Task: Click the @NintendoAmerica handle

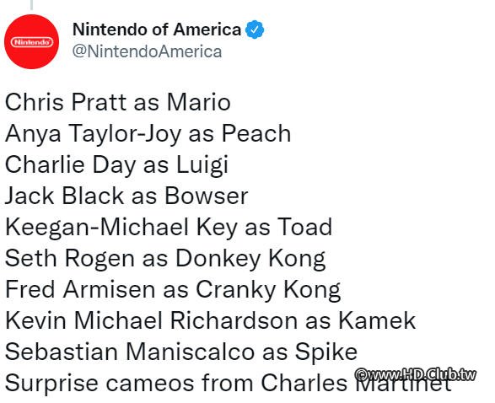Action: click(147, 51)
